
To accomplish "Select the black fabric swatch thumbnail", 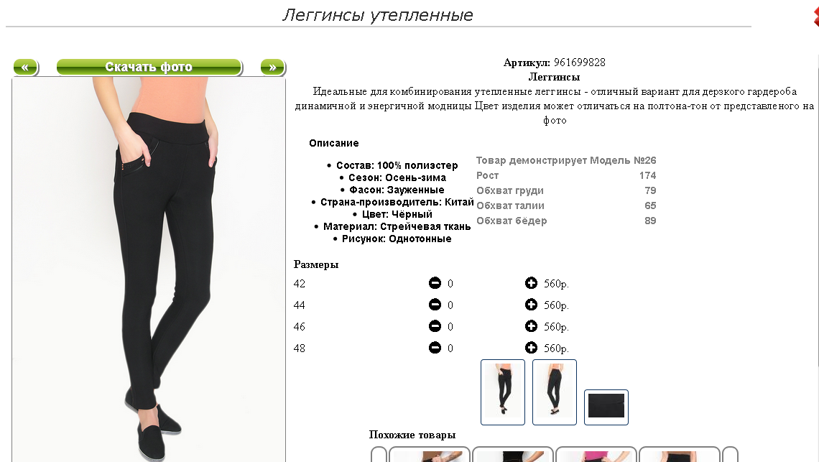I will pos(606,407).
